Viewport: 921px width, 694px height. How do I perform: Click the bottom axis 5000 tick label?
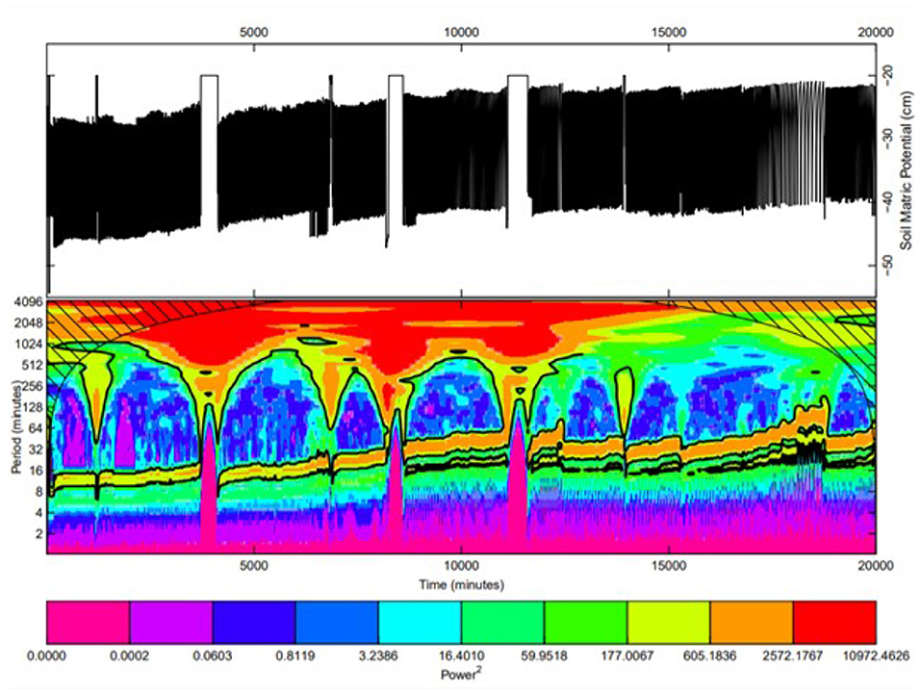[x=254, y=566]
